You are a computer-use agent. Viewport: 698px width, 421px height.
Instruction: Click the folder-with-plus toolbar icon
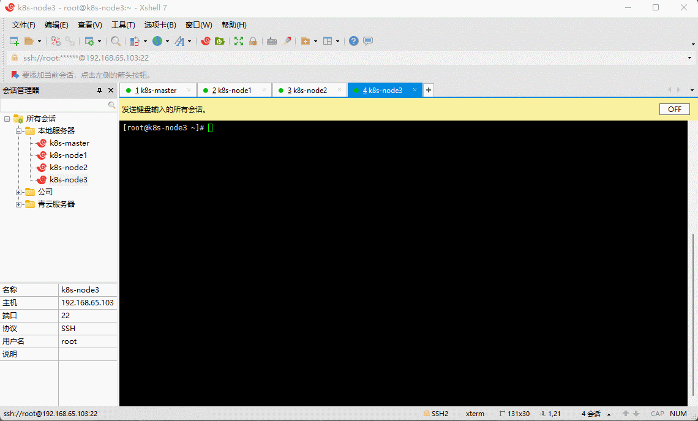pyautogui.click(x=306, y=41)
